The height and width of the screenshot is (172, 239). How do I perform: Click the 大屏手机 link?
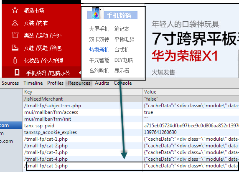[x=99, y=29]
